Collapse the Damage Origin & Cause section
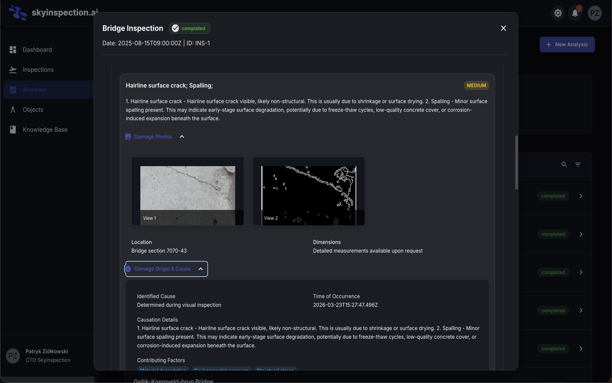This screenshot has width=612, height=383. pos(201,269)
